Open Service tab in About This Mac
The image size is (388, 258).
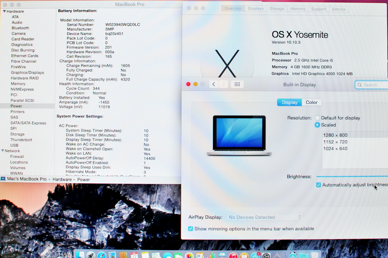click(339, 9)
